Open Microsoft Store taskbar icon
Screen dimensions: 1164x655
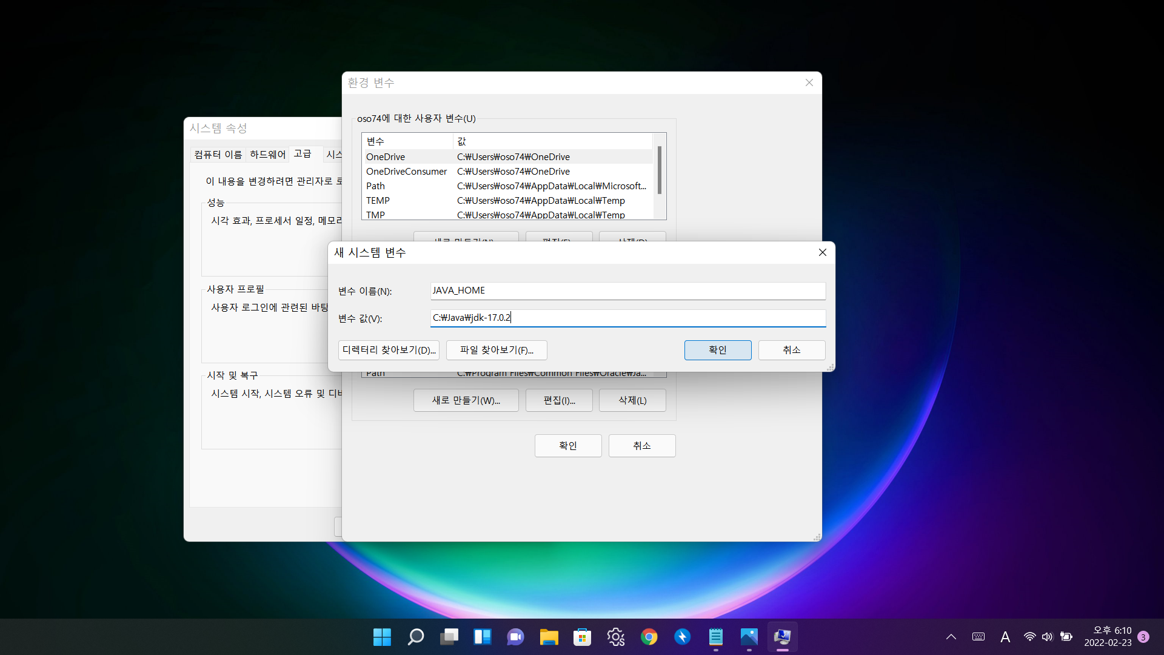[x=582, y=637]
